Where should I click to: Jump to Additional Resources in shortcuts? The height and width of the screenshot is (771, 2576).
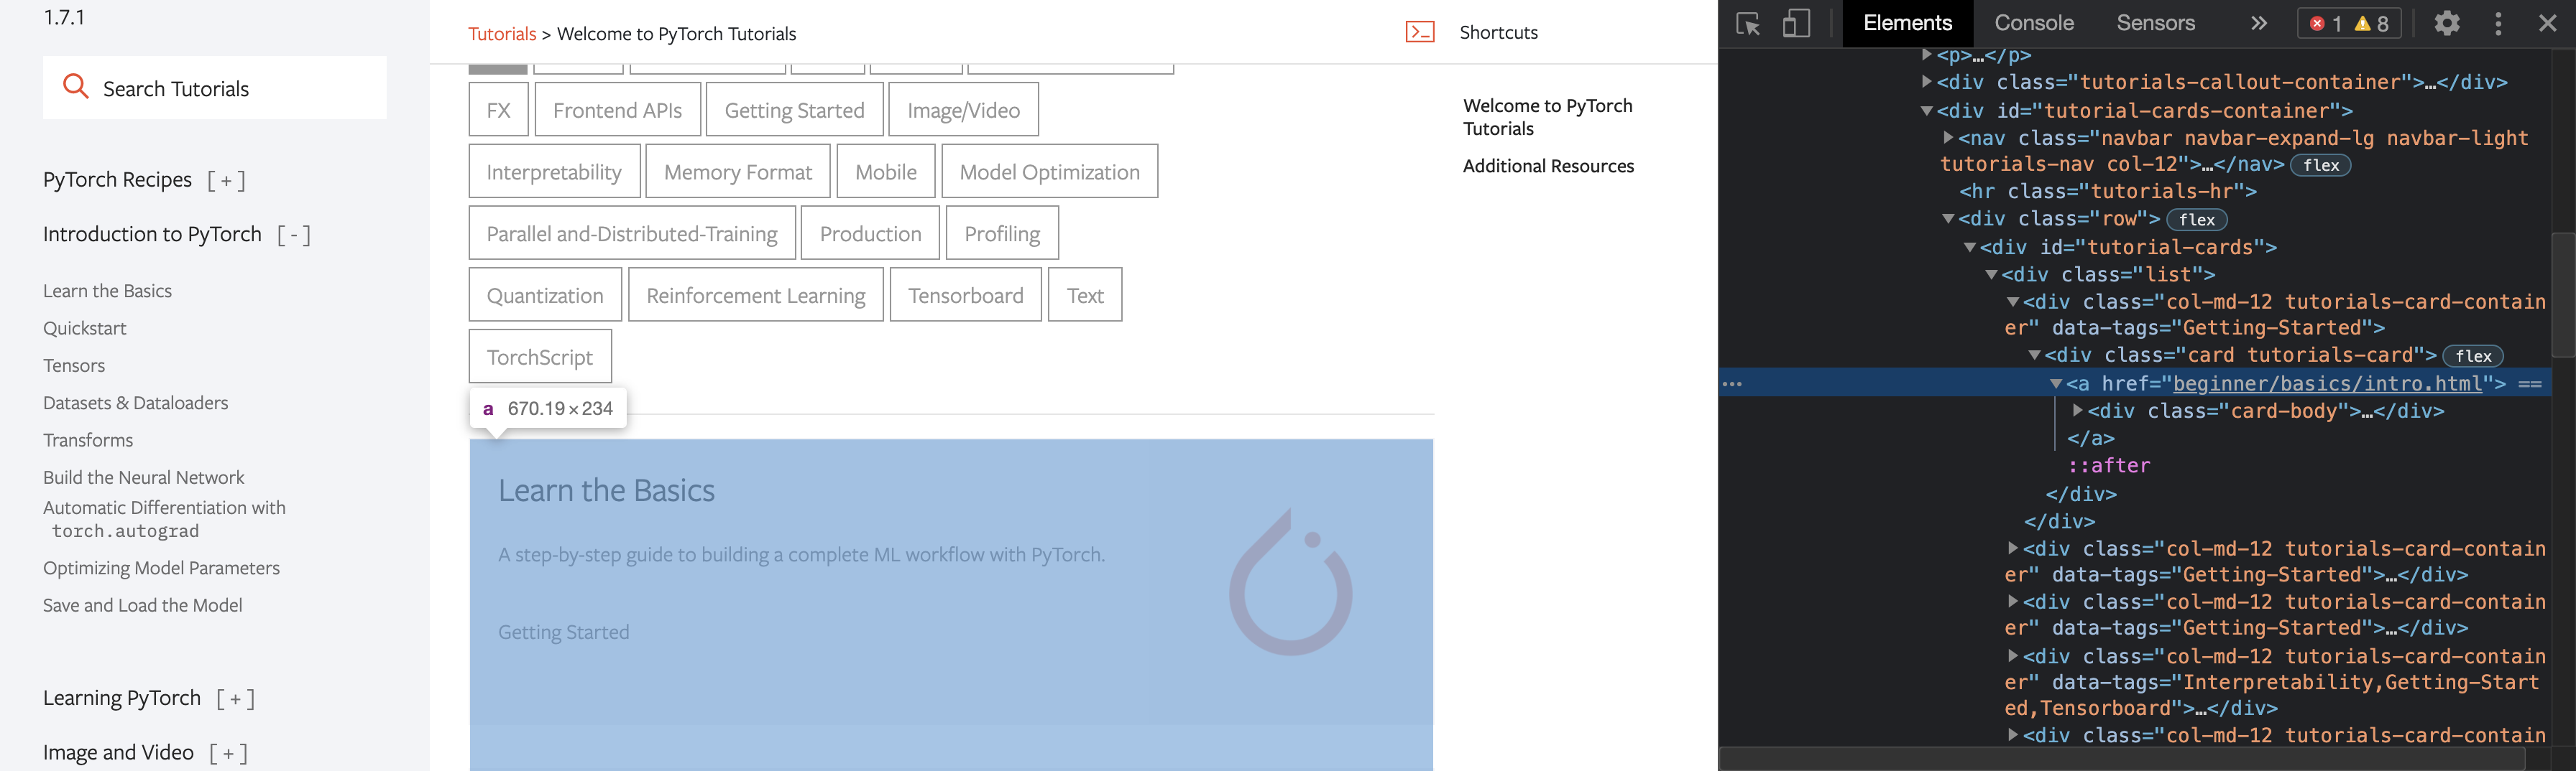point(1548,166)
